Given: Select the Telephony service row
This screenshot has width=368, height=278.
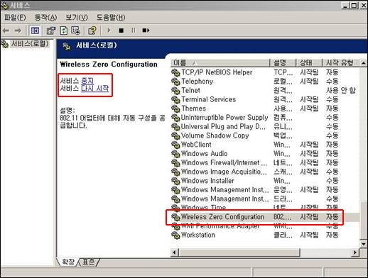Looking at the screenshot, I should 265,82.
